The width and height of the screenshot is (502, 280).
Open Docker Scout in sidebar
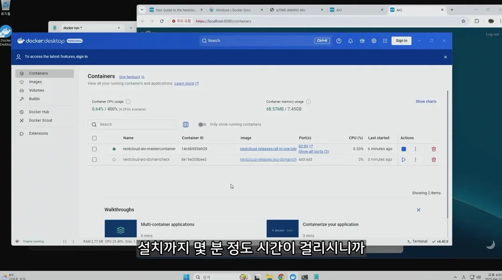(44, 120)
